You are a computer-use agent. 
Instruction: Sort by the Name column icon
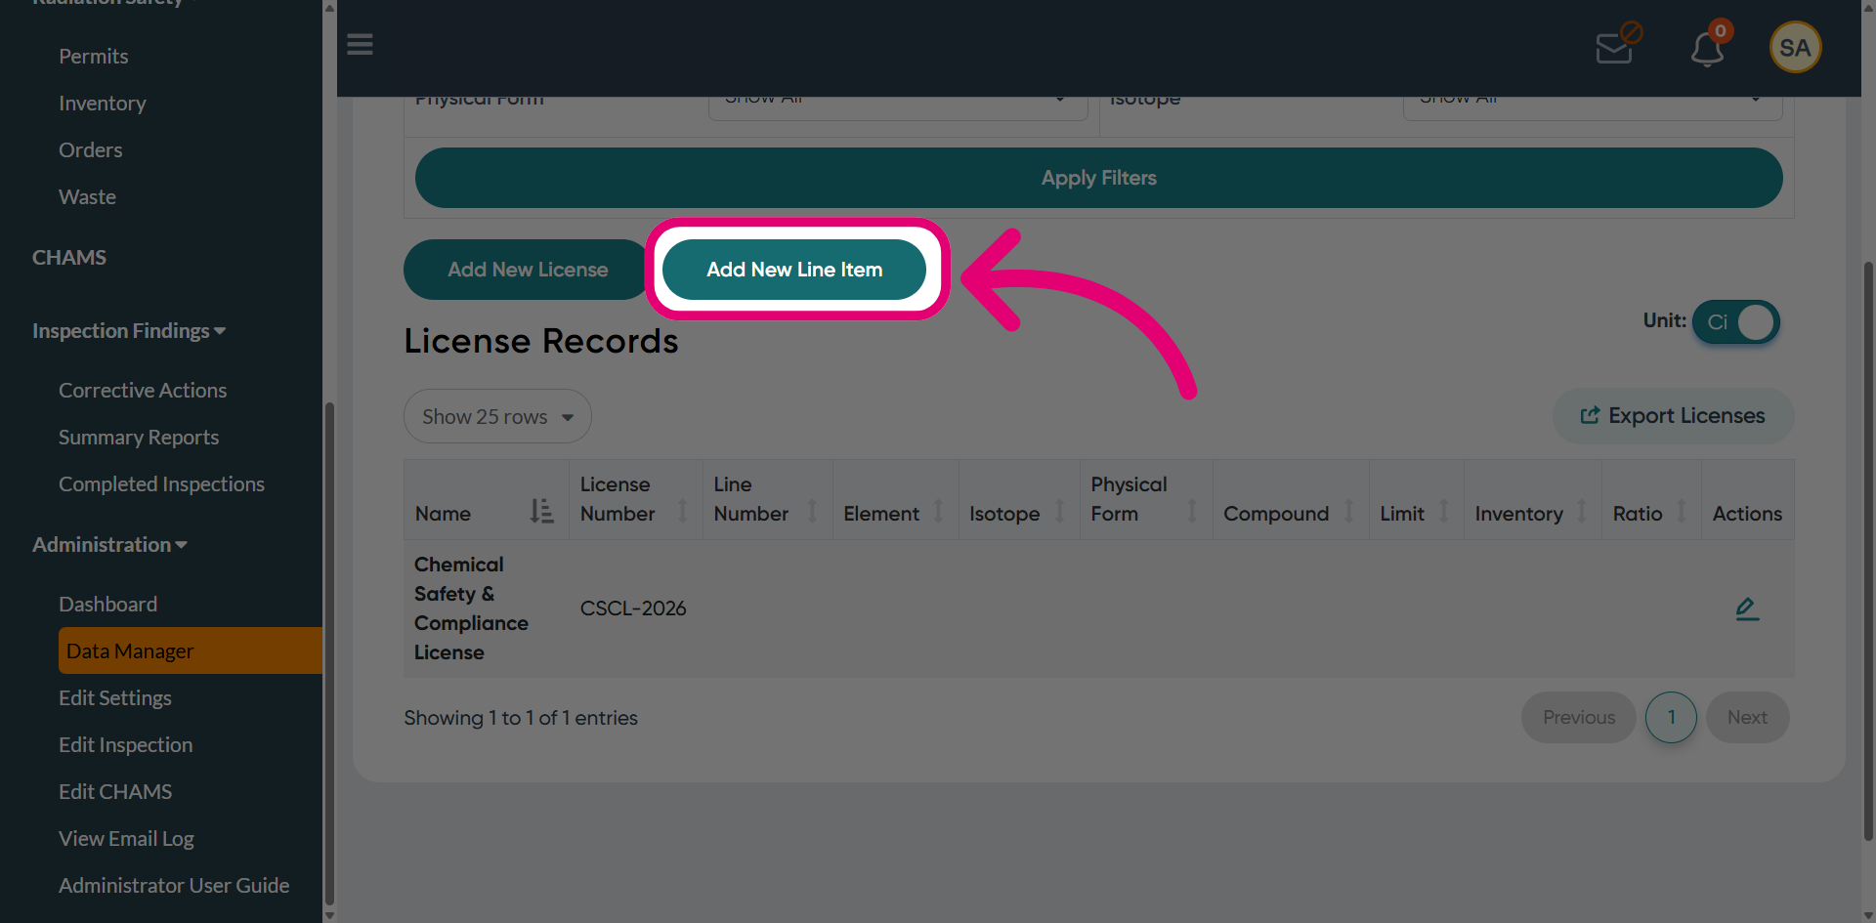541,511
